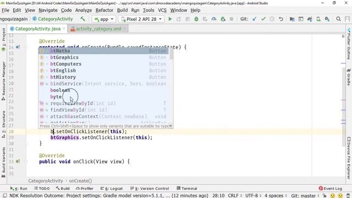
Task: Open the File menu
Action: point(5,10)
